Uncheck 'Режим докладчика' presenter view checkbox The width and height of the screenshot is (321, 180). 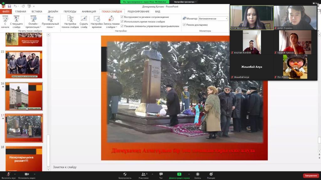[184, 25]
